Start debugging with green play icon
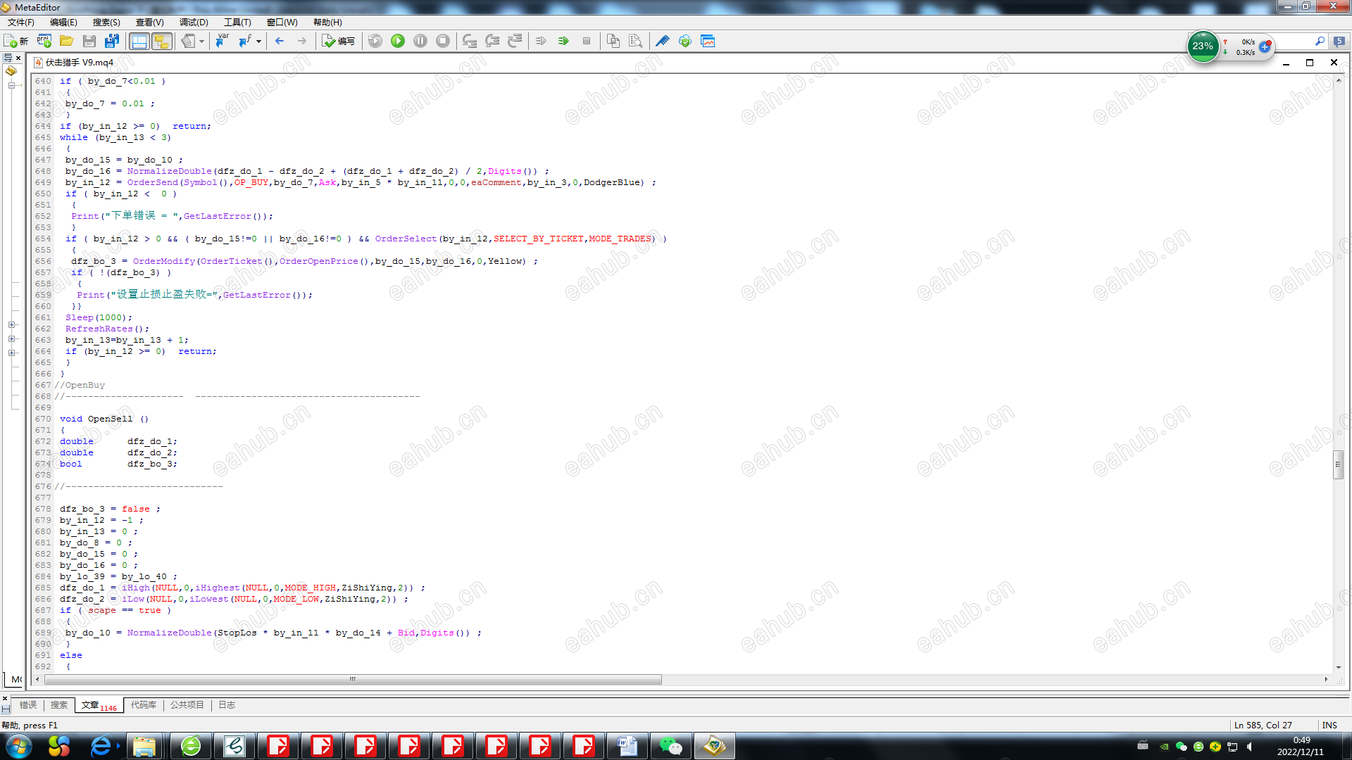 point(398,41)
